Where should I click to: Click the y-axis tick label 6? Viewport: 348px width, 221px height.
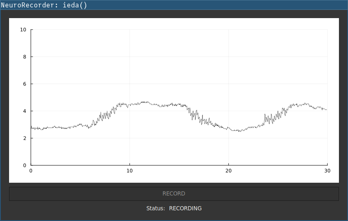24,84
